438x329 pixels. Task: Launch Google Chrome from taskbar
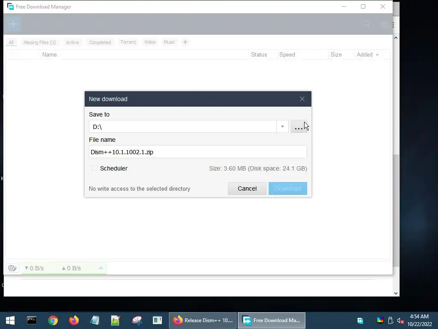point(53,320)
